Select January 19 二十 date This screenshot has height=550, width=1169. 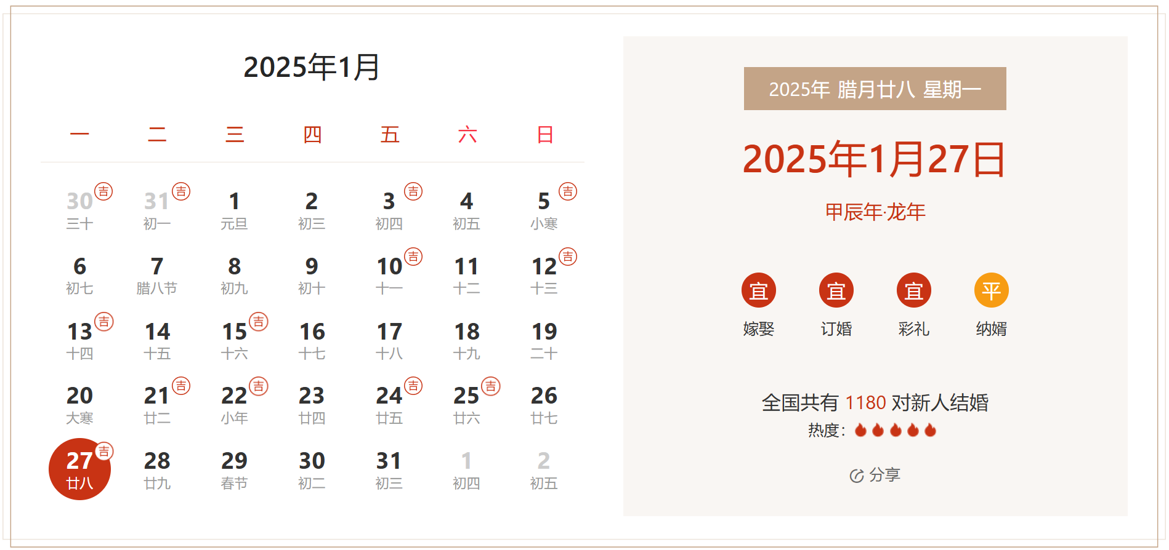(544, 341)
